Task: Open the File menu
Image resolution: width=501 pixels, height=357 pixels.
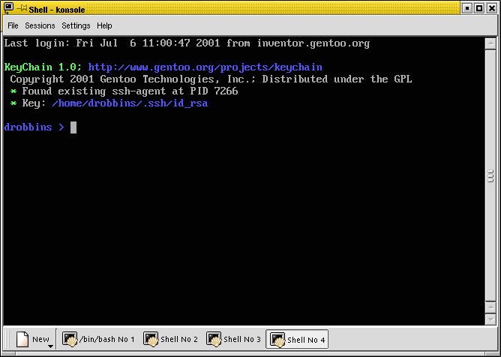Action: click(x=13, y=25)
